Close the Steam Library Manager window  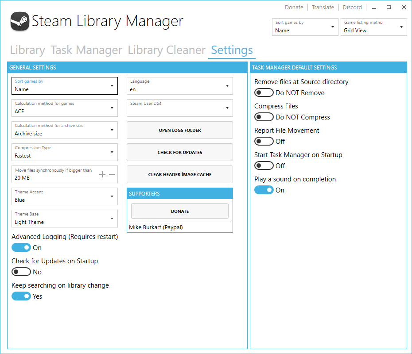[x=404, y=7]
